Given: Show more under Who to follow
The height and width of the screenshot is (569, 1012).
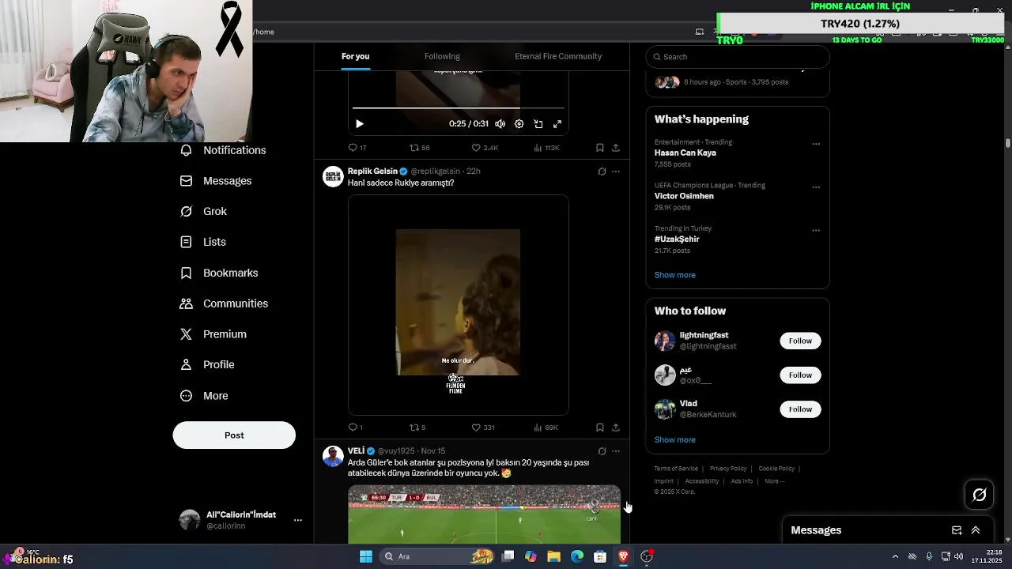Looking at the screenshot, I should pos(675,440).
